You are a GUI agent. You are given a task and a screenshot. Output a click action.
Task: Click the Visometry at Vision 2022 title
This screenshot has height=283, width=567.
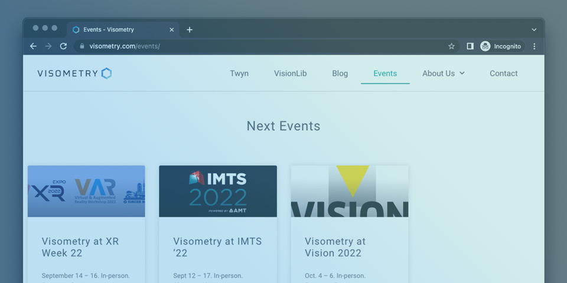[335, 247]
